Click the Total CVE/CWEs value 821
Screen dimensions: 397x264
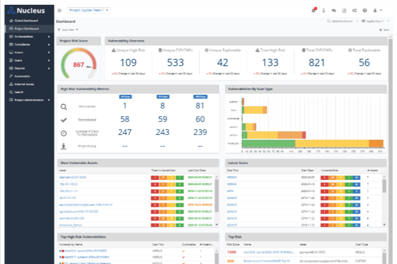coord(317,63)
